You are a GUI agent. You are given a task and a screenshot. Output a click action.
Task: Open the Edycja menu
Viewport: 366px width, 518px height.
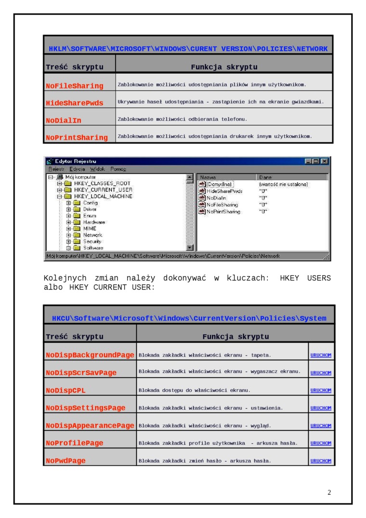click(77, 169)
